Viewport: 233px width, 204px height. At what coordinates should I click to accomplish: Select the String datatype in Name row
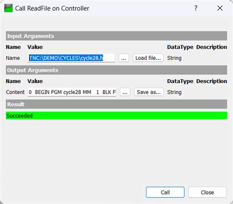[x=174, y=58]
